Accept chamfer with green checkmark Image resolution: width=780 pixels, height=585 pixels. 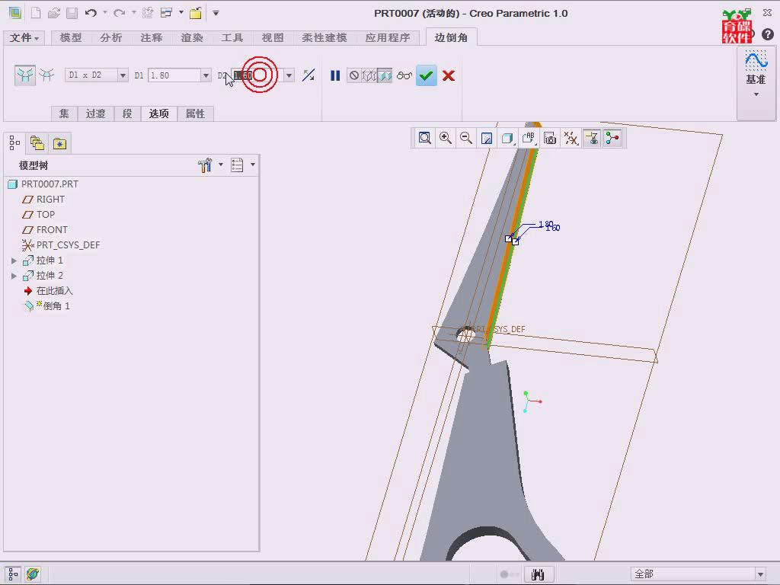click(x=427, y=75)
